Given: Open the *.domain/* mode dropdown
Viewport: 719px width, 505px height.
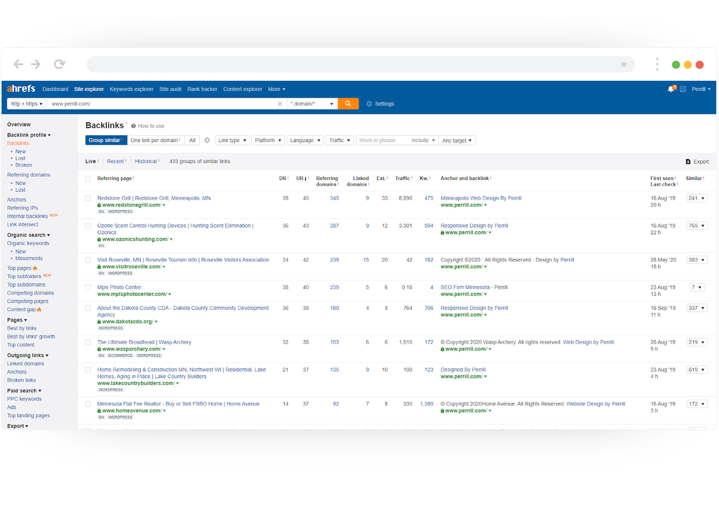Looking at the screenshot, I should click(x=312, y=104).
